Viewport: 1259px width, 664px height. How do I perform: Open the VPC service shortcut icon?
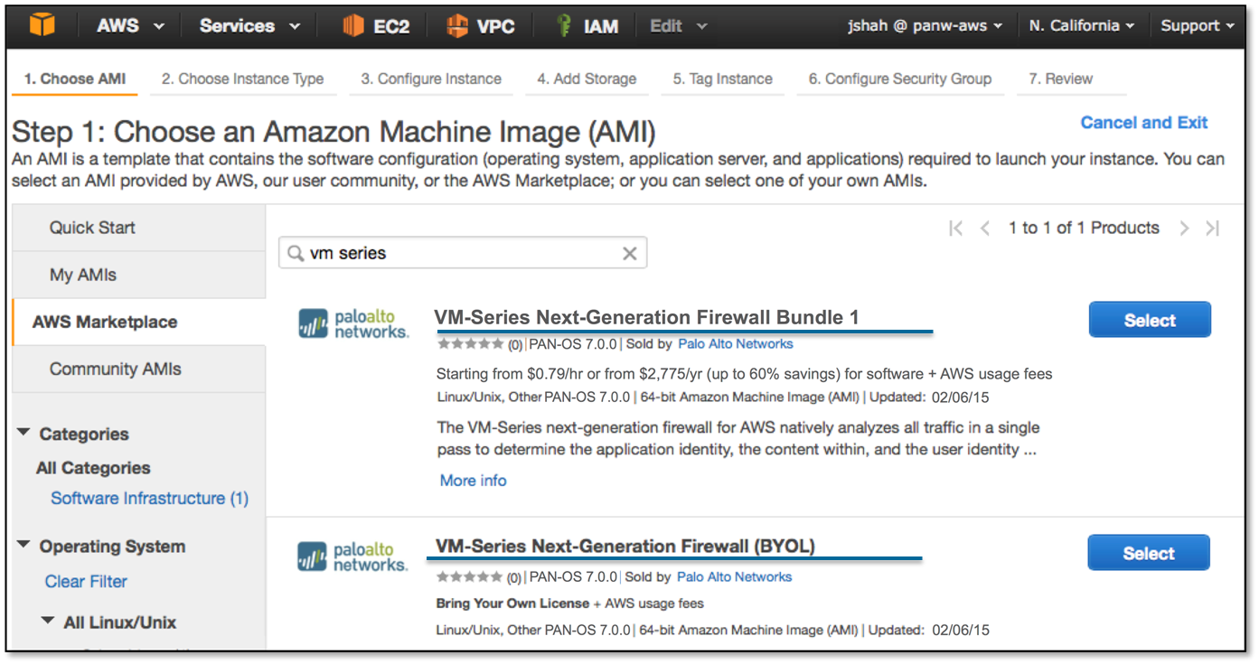click(457, 25)
